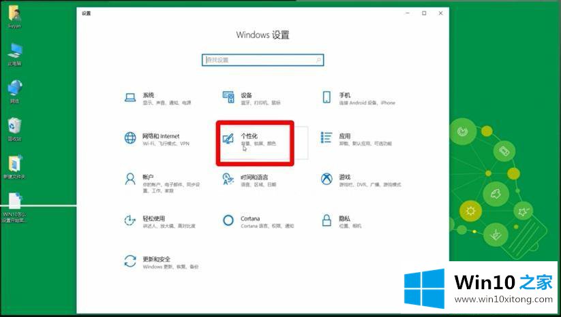Screen dimensions: 561x317
Task: Select the 新建文件夹 desktop folder icon
Action: click(x=15, y=164)
